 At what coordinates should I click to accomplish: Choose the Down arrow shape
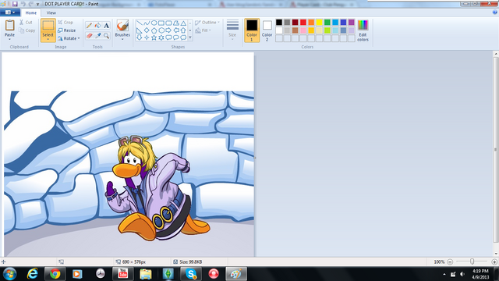coord(140,37)
